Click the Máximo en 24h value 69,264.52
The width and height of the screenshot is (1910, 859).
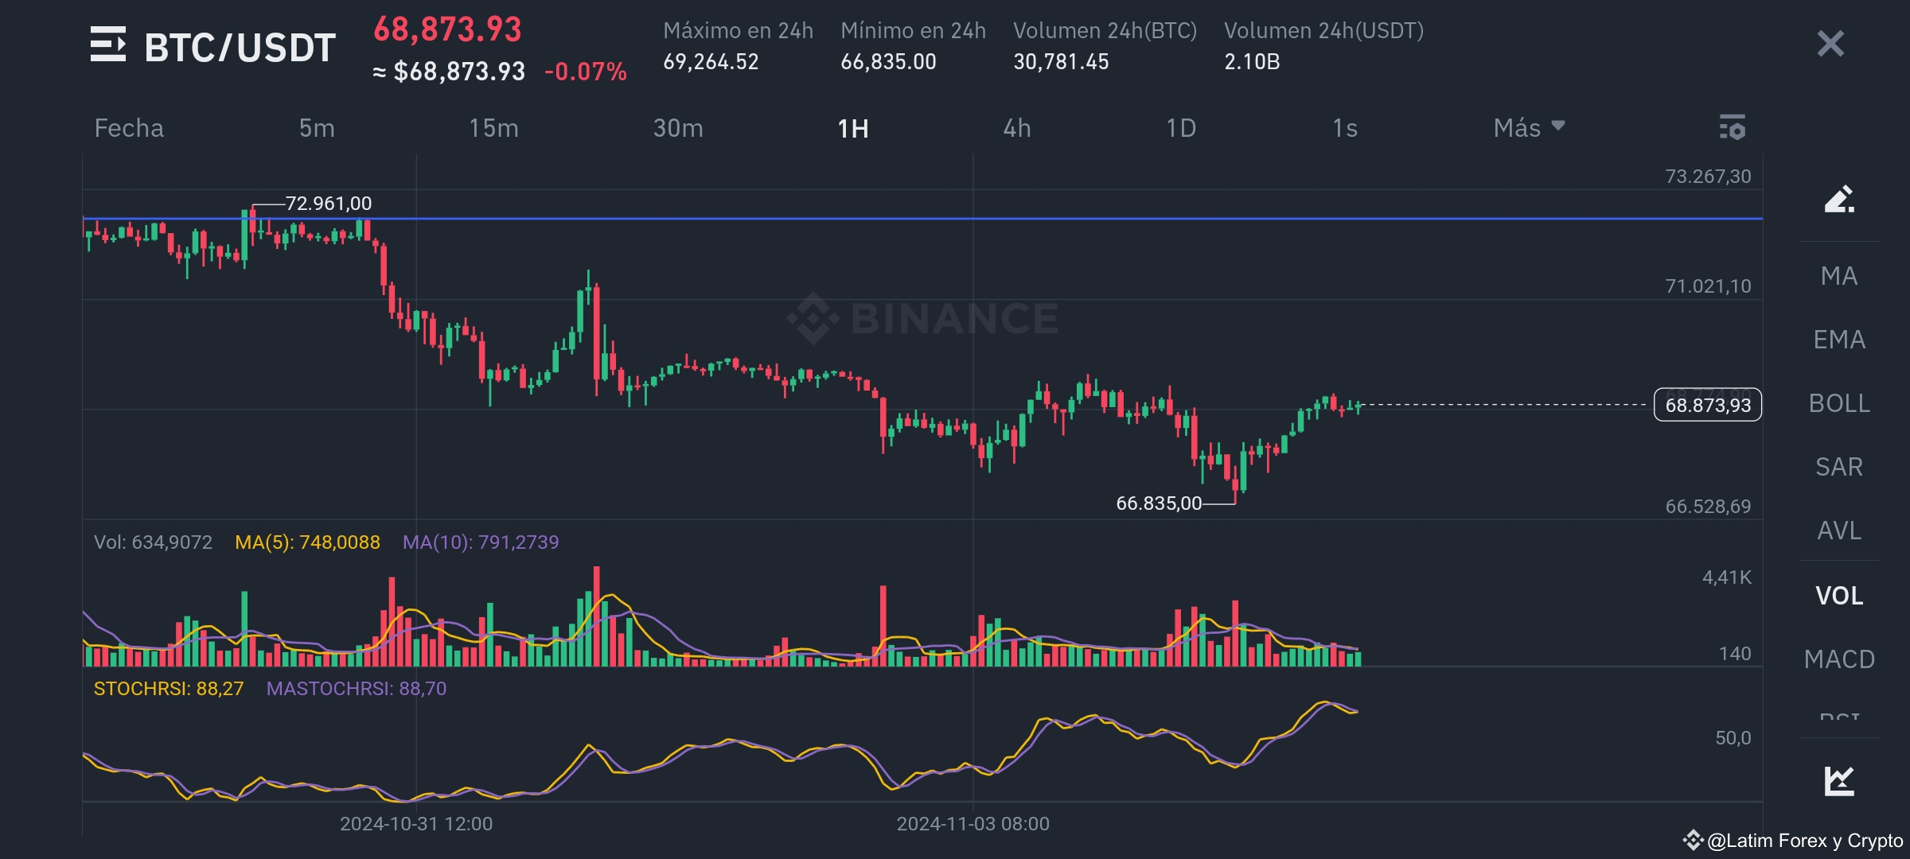click(711, 62)
